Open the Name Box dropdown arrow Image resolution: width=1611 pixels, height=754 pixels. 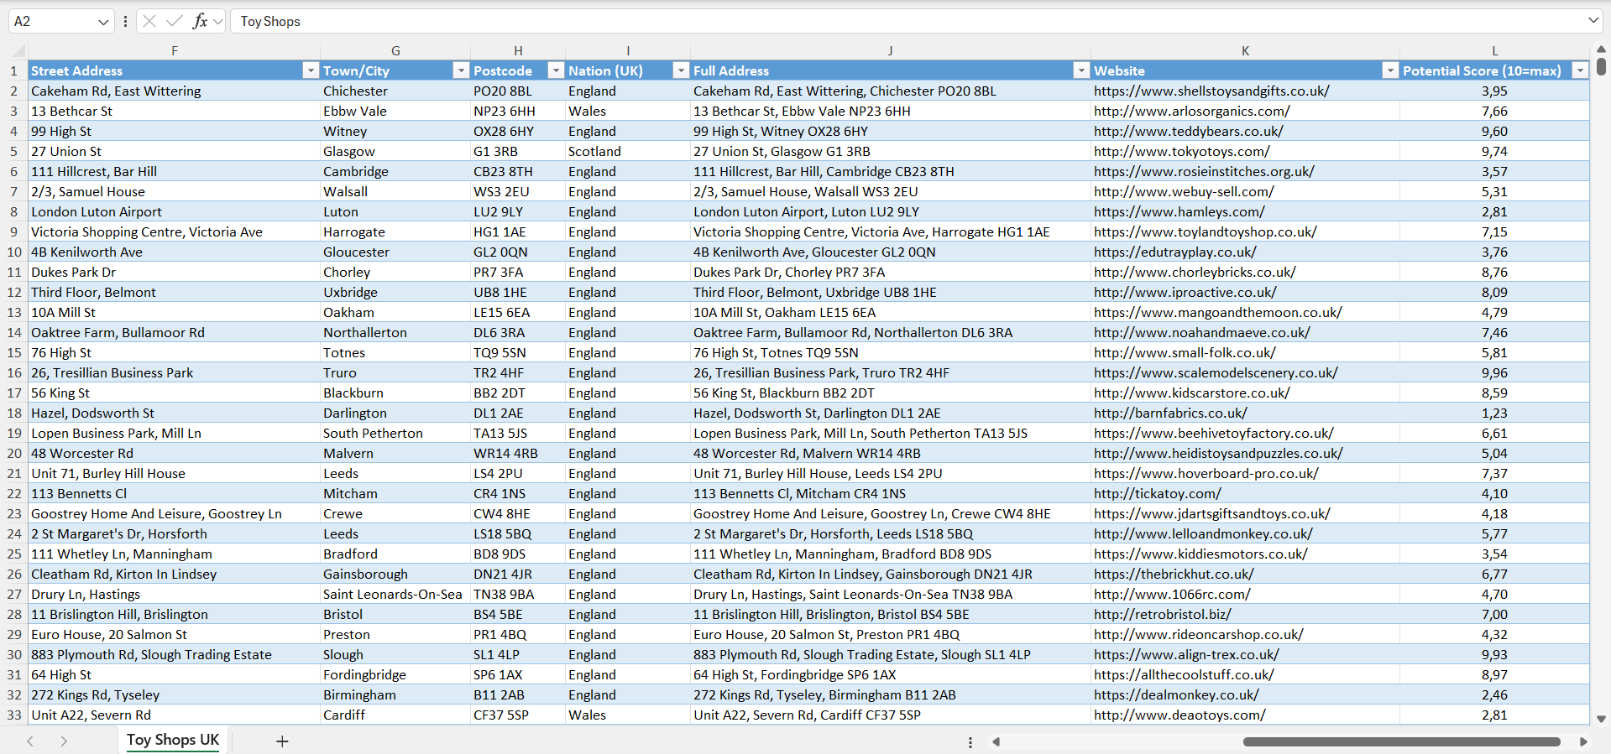[x=103, y=22]
